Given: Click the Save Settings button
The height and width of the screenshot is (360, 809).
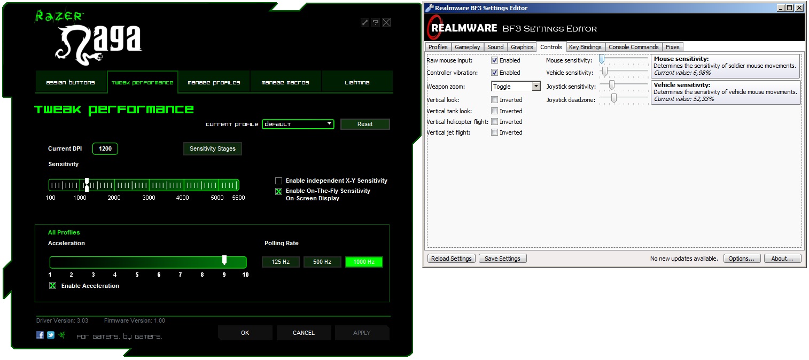Looking at the screenshot, I should pyautogui.click(x=502, y=259).
